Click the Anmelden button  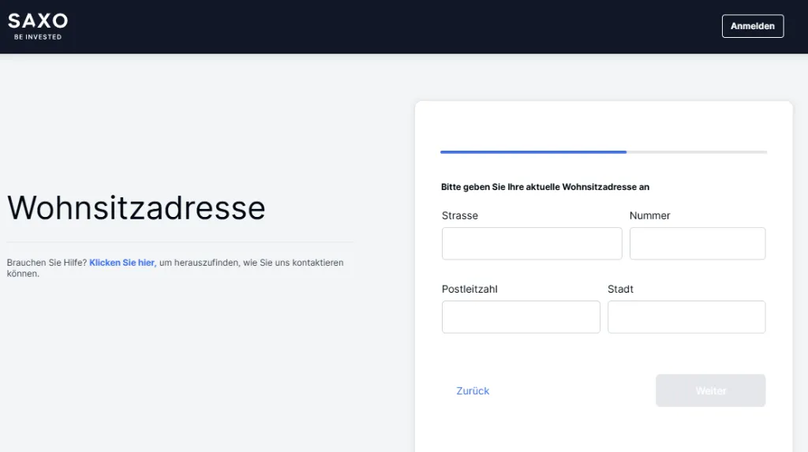click(752, 26)
